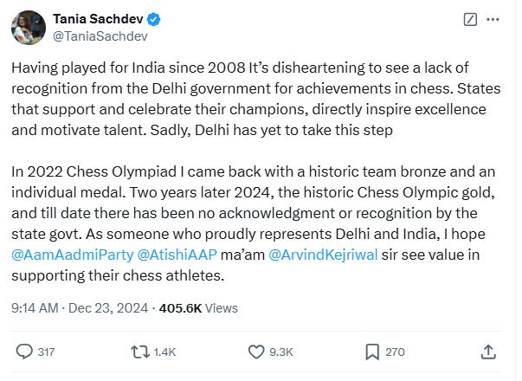Click the Tania Sachdev display name
Image resolution: width=522 pixels, height=381 pixels.
[99, 18]
